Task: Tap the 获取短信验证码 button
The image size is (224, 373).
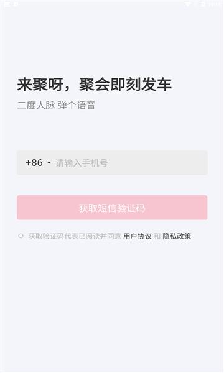Action: coord(112,208)
